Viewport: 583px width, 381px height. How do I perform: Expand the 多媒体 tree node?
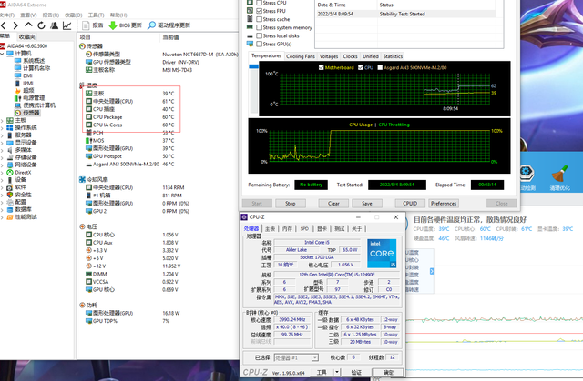pyautogui.click(x=3, y=150)
